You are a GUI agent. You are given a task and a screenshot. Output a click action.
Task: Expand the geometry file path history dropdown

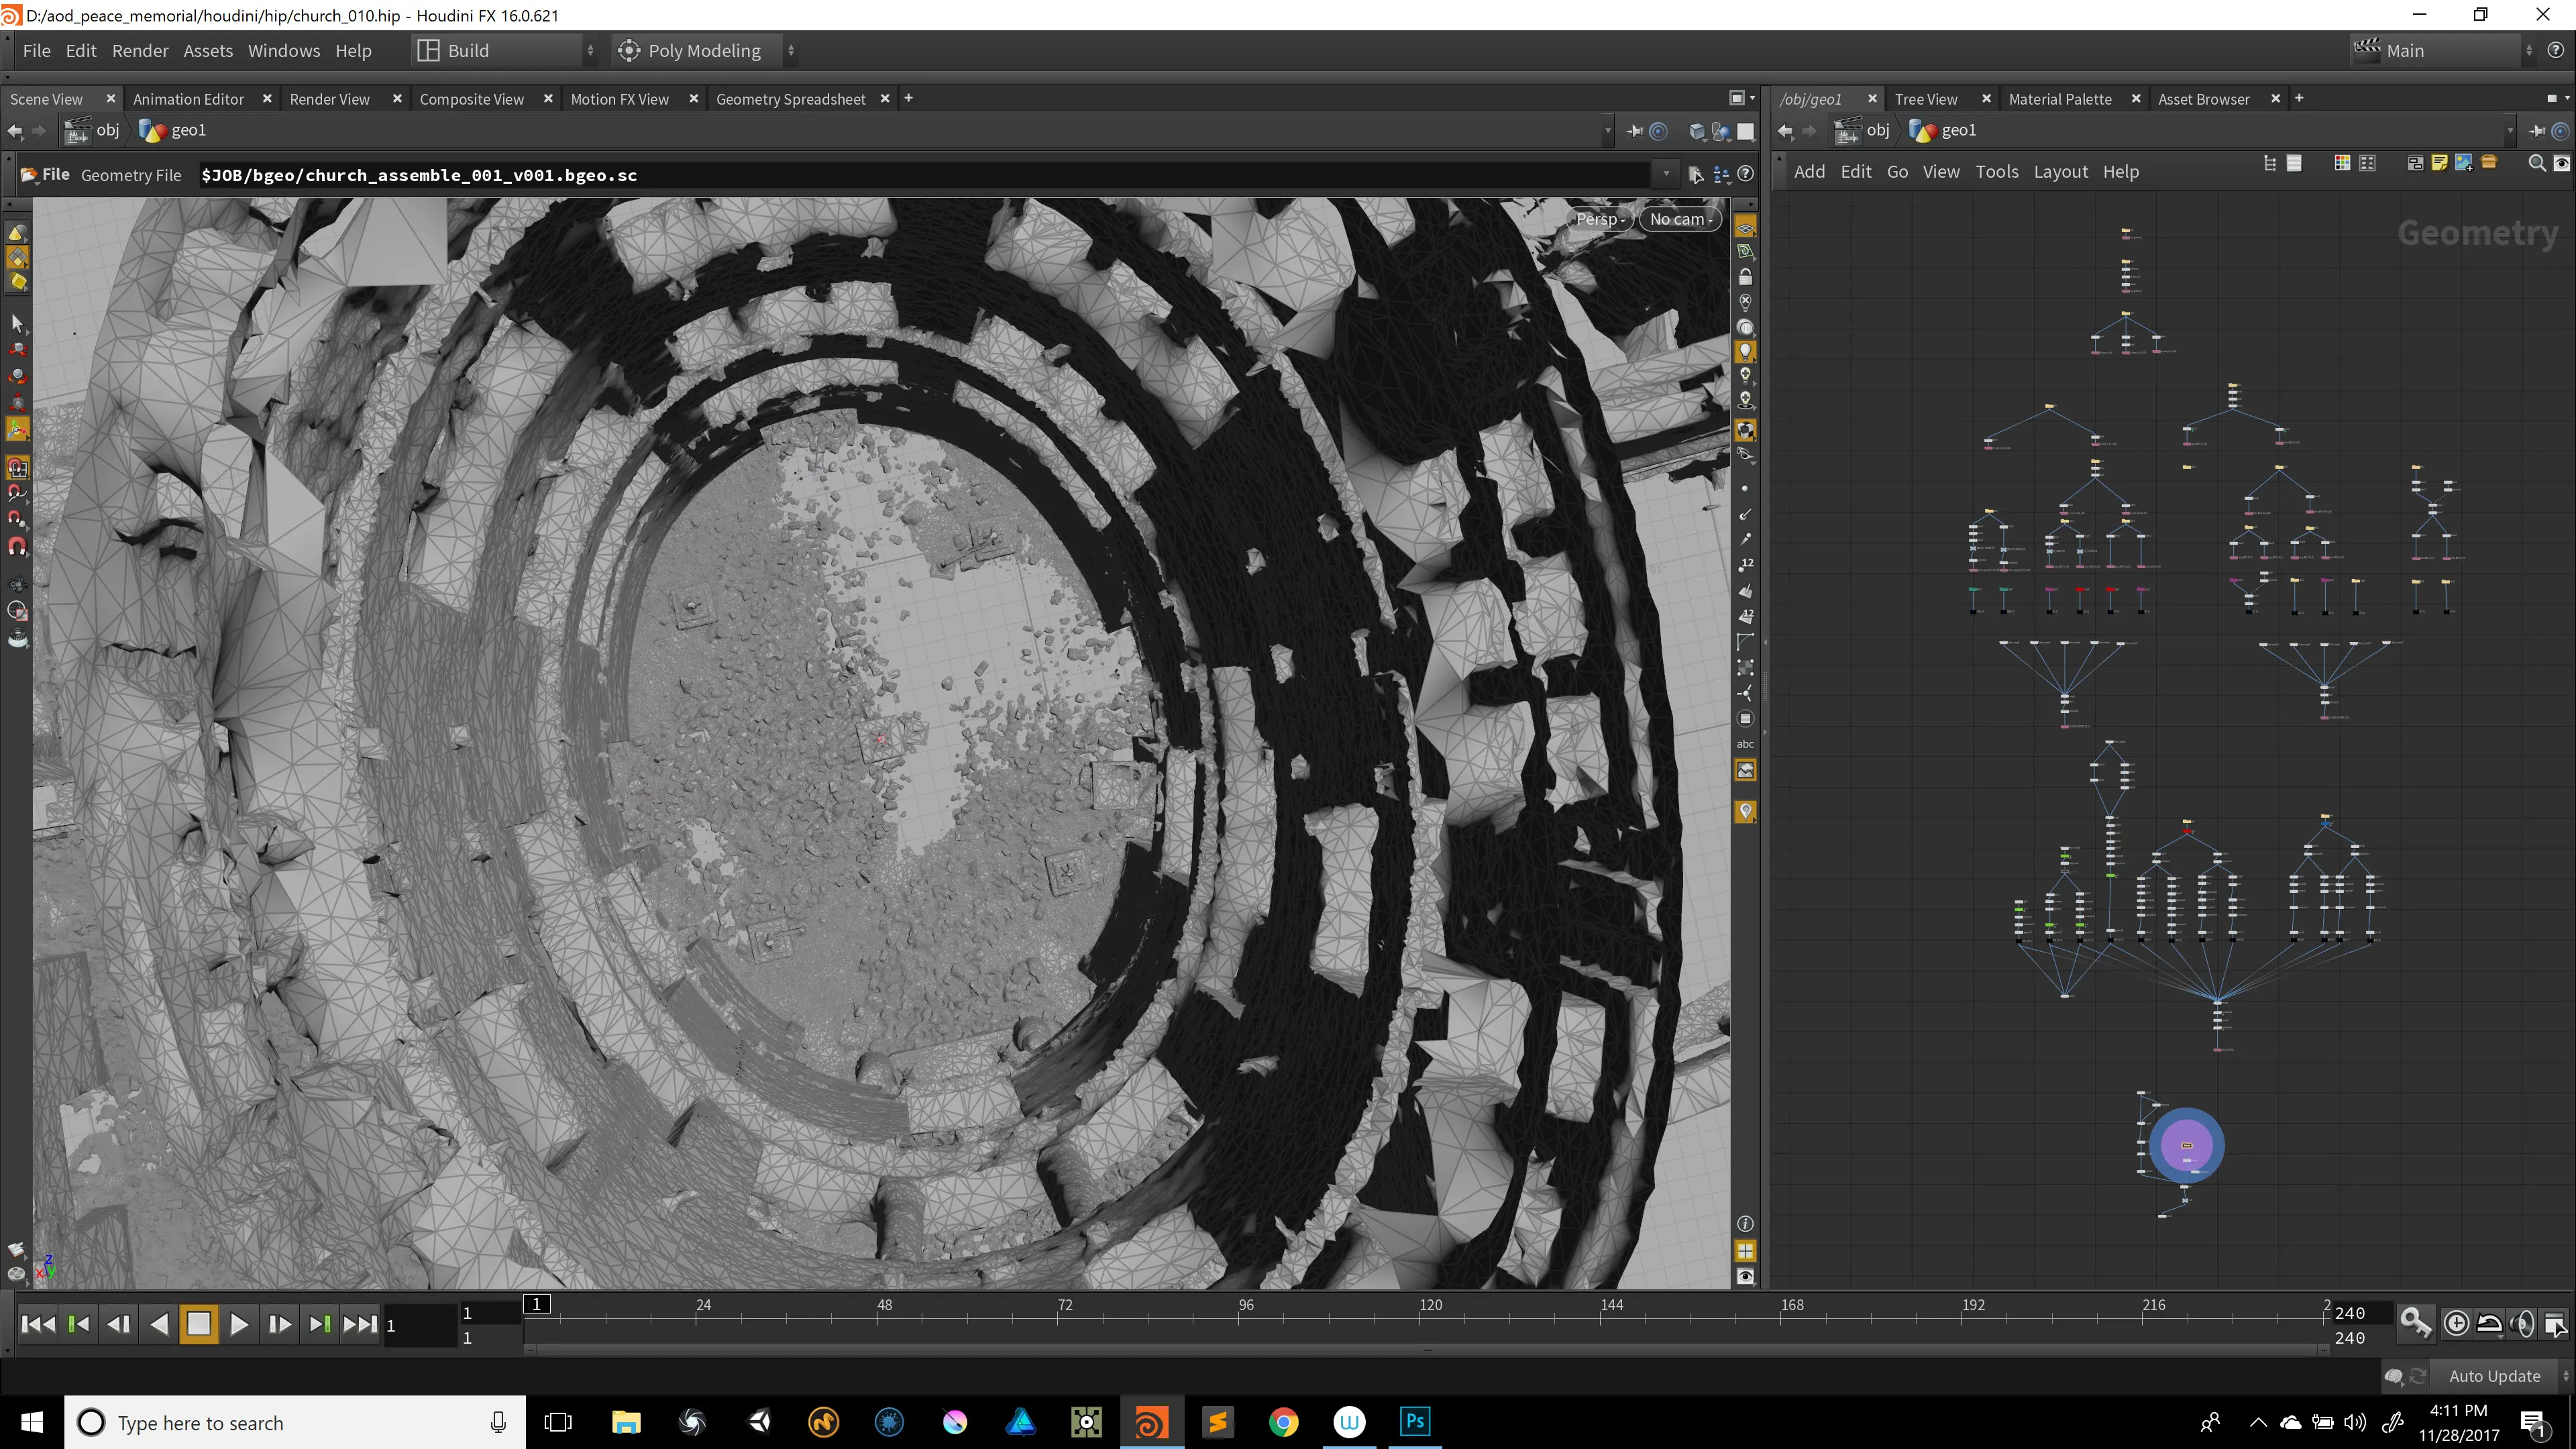[1666, 174]
